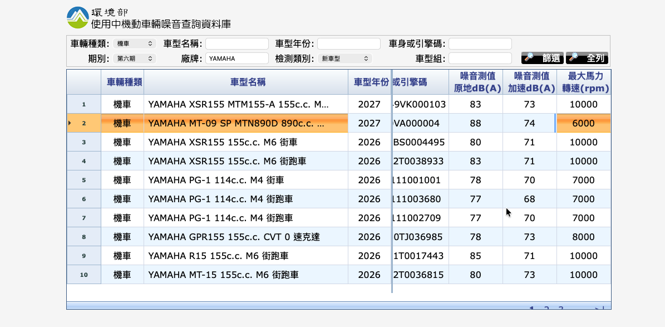Select YAMAHA PG-1 114c.c. M4 街車 cell
This screenshot has height=327, width=665.
coord(246,180)
